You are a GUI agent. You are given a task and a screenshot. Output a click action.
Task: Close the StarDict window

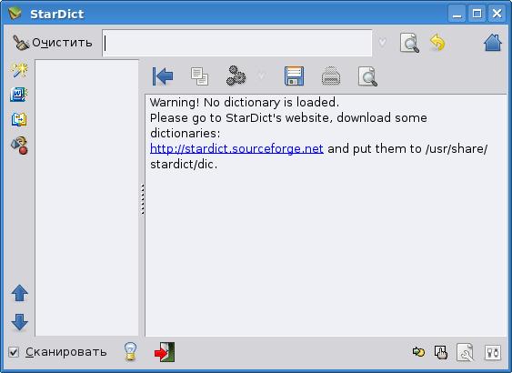click(497, 14)
